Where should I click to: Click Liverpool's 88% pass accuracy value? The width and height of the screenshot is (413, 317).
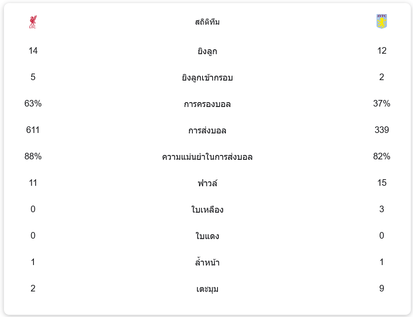pyautogui.click(x=33, y=157)
